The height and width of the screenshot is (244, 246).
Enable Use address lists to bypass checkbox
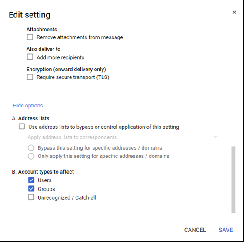pyautogui.click(x=22, y=127)
